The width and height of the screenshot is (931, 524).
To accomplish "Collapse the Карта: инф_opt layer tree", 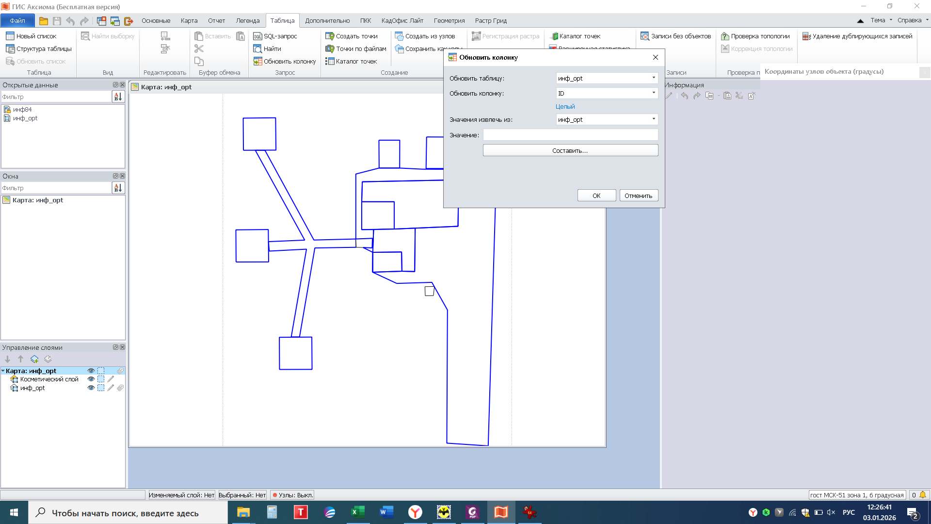I will (x=3, y=371).
